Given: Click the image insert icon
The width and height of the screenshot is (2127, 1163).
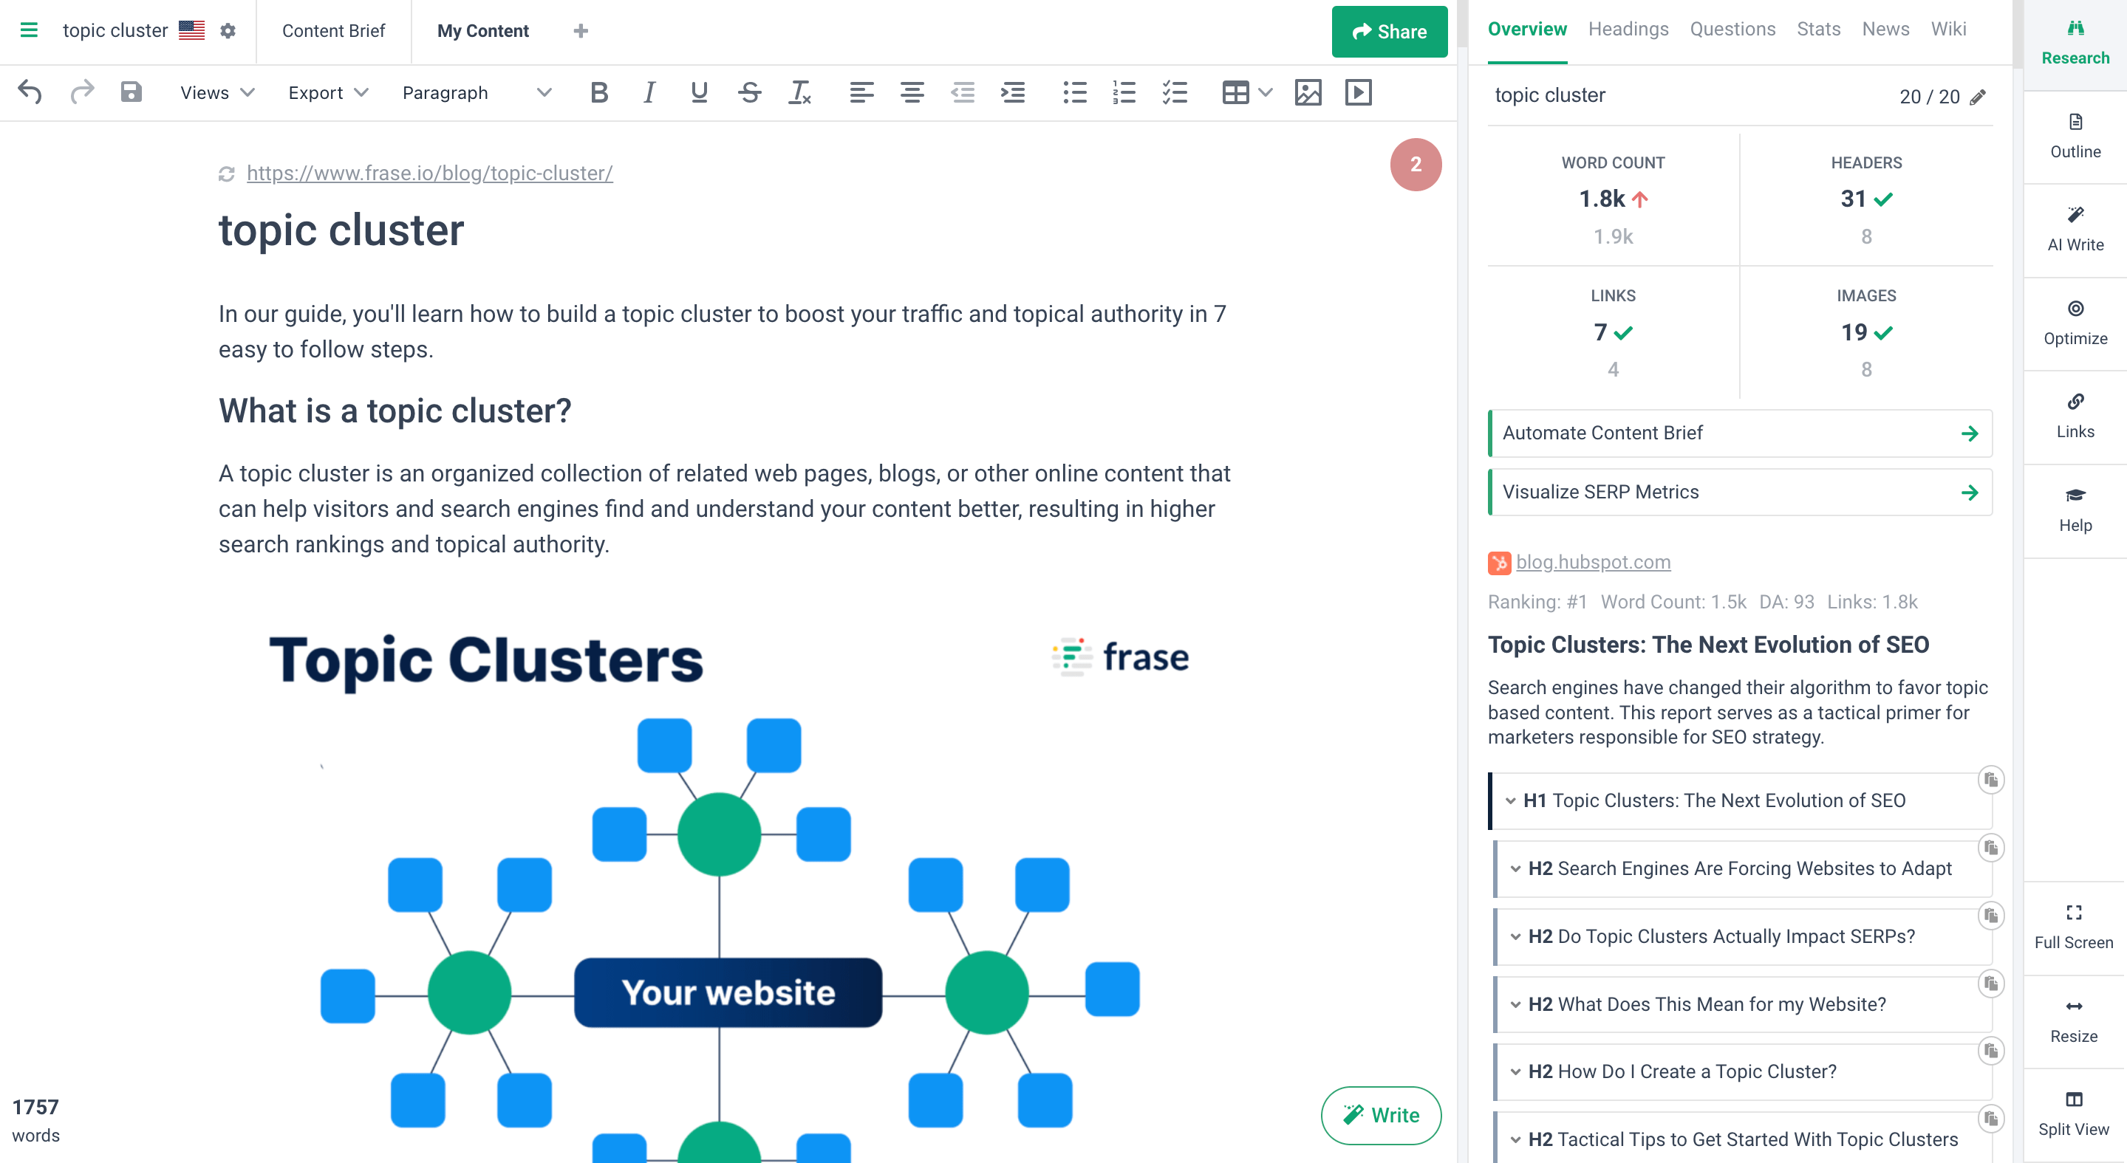Looking at the screenshot, I should pyautogui.click(x=1305, y=90).
